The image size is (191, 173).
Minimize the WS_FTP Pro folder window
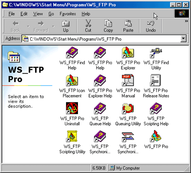[x=173, y=5]
